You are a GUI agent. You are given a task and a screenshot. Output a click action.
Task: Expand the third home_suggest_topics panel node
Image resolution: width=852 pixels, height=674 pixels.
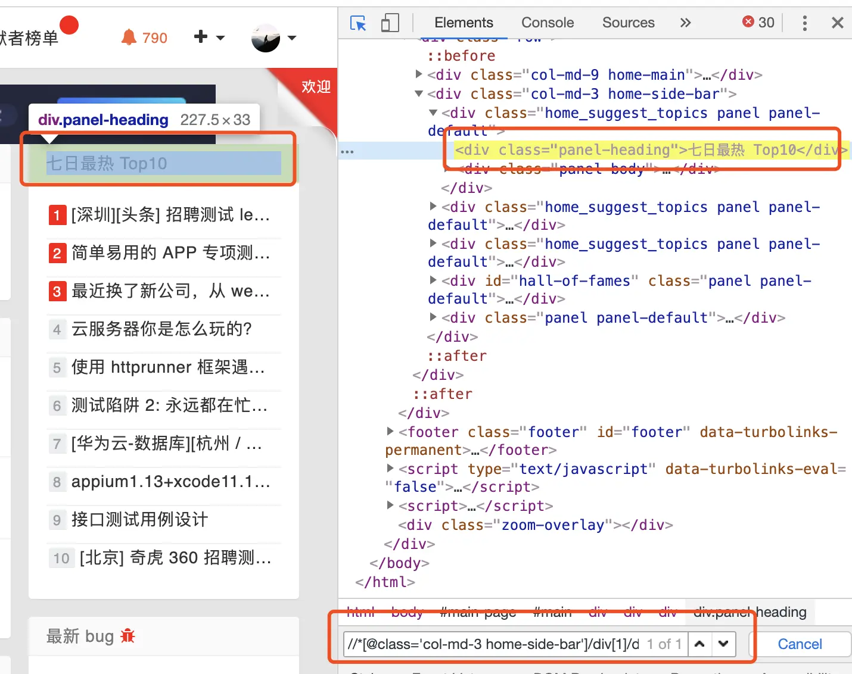pos(433,243)
